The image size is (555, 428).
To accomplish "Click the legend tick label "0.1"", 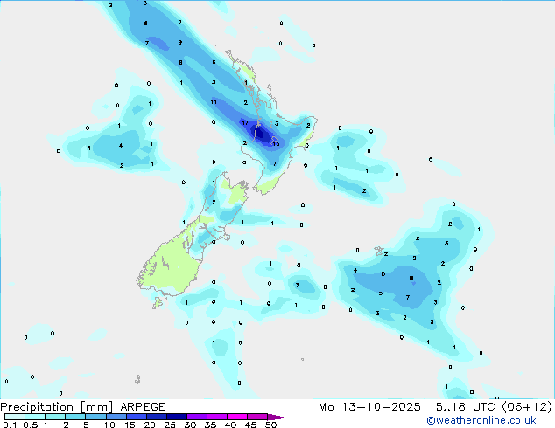I will point(11,425).
